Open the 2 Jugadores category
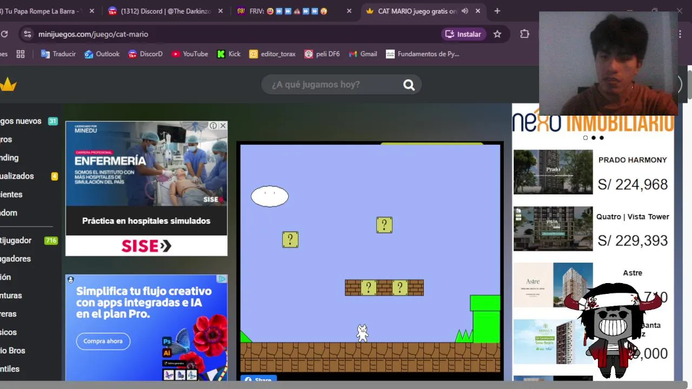Viewport: 692px width, 389px height. pyautogui.click(x=15, y=259)
